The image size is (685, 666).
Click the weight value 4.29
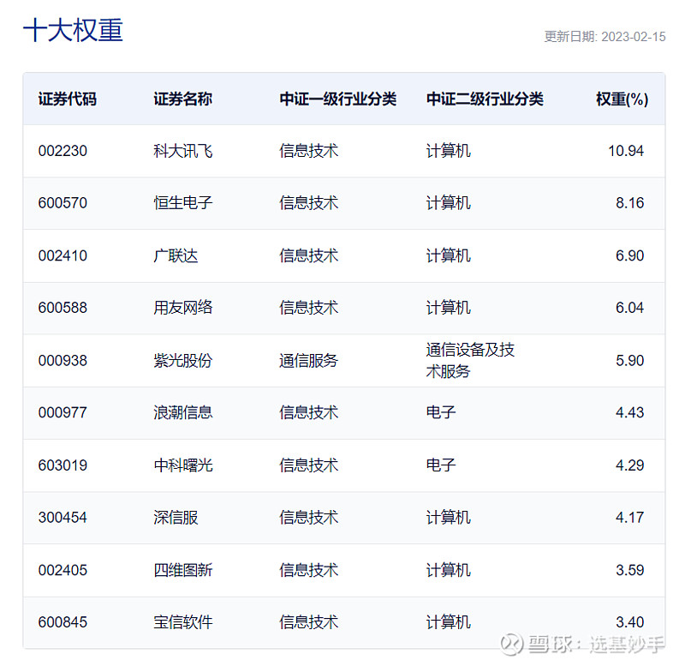(x=630, y=465)
